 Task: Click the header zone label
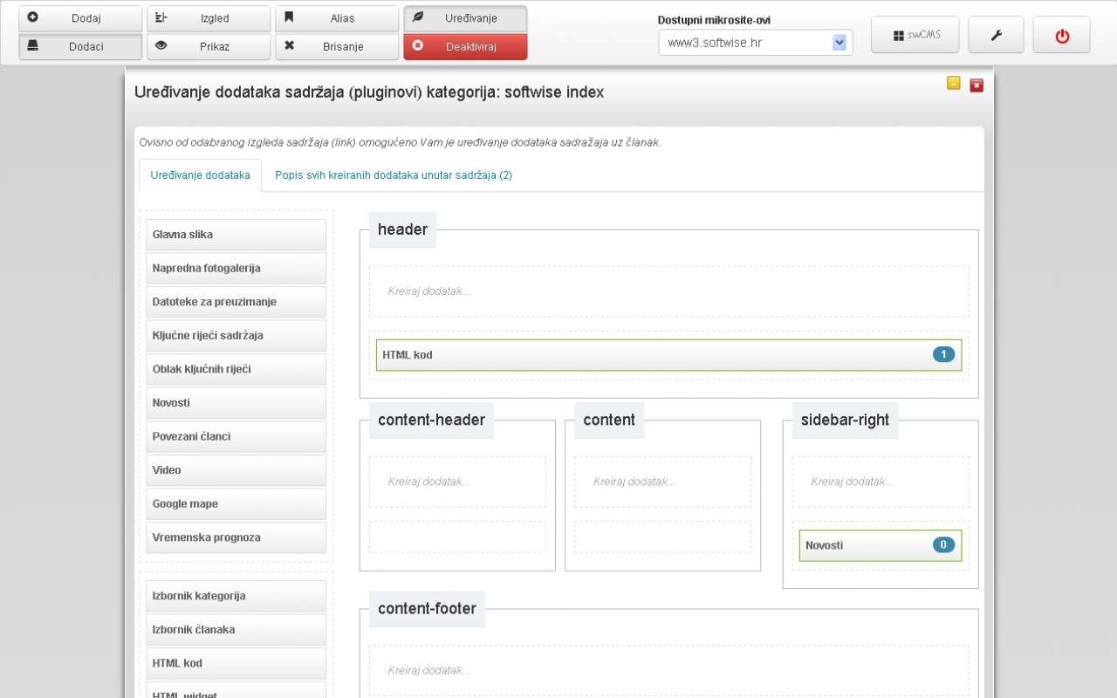(402, 229)
